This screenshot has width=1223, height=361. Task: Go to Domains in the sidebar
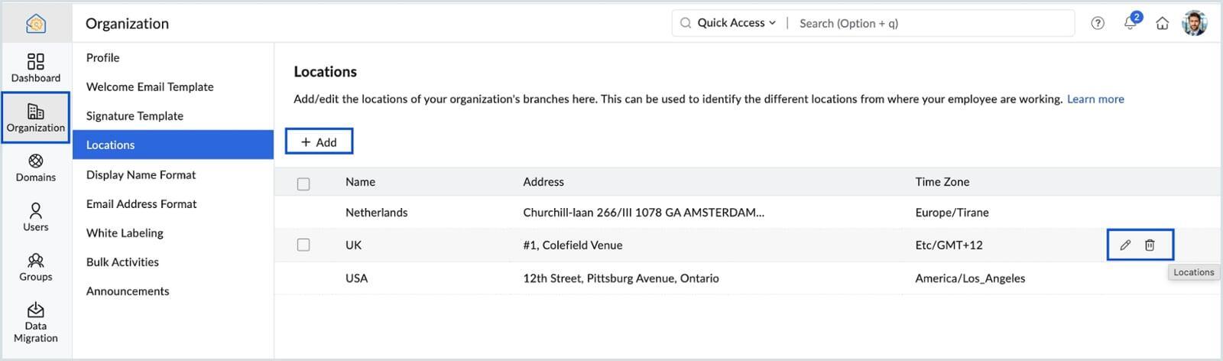pos(35,167)
